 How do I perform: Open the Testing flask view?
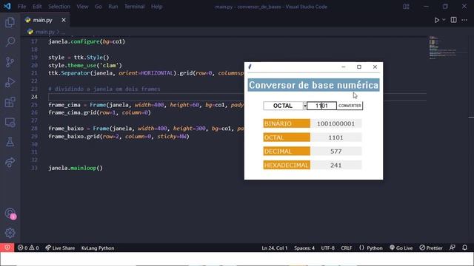pos(10,142)
